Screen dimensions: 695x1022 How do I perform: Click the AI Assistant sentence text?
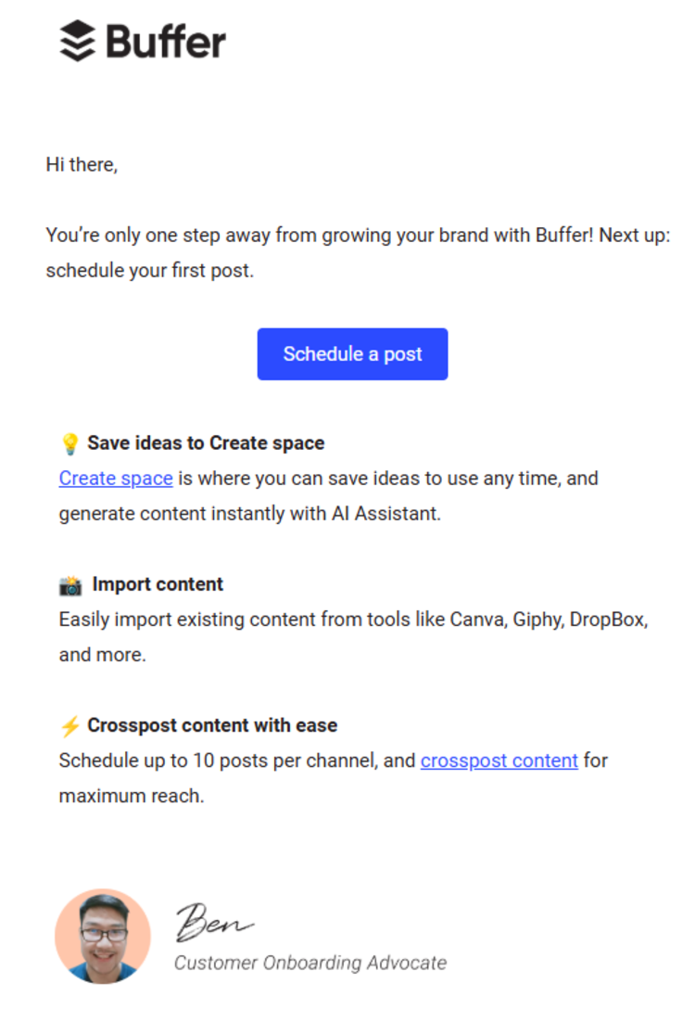(250, 514)
